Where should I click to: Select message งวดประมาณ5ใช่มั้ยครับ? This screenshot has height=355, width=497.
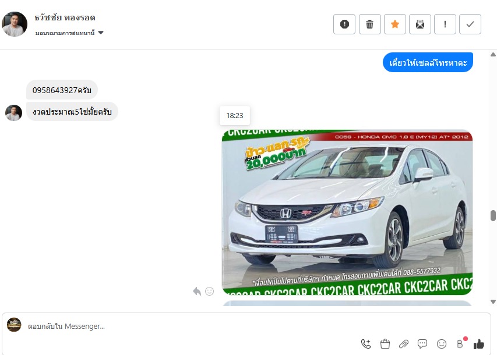click(x=72, y=112)
